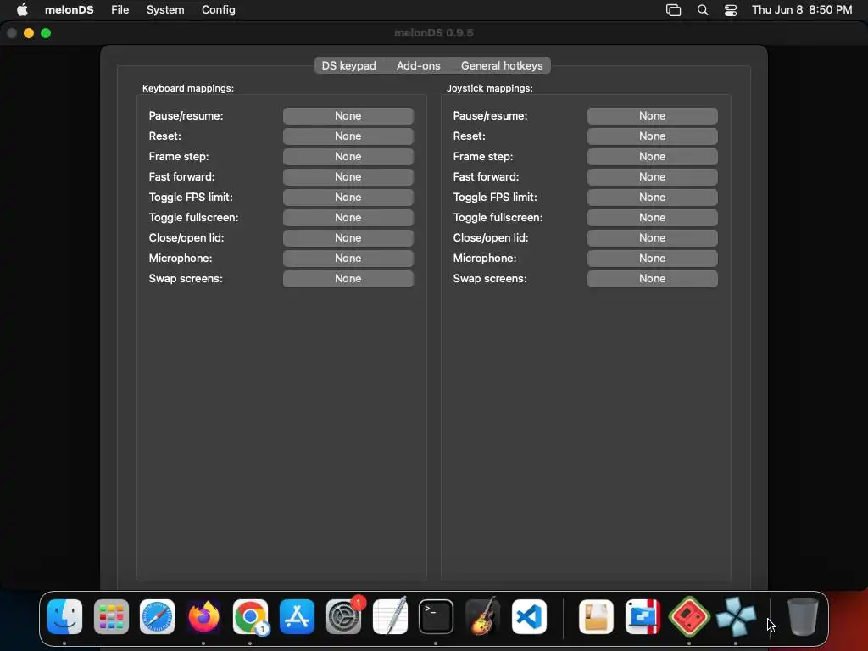Viewport: 868px width, 651px height.
Task: Set keyboard mapping for Microphone
Action: coord(348,258)
